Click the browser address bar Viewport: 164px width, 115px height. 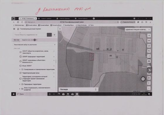point(72,22)
